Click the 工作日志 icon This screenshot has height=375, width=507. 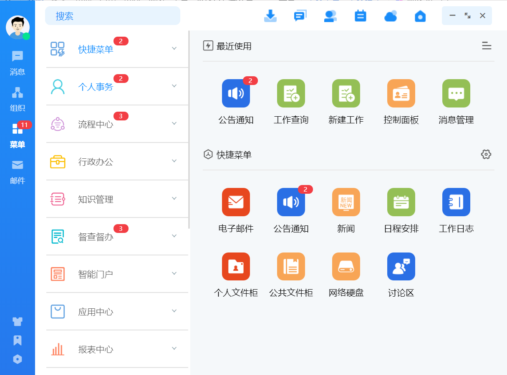tap(456, 202)
